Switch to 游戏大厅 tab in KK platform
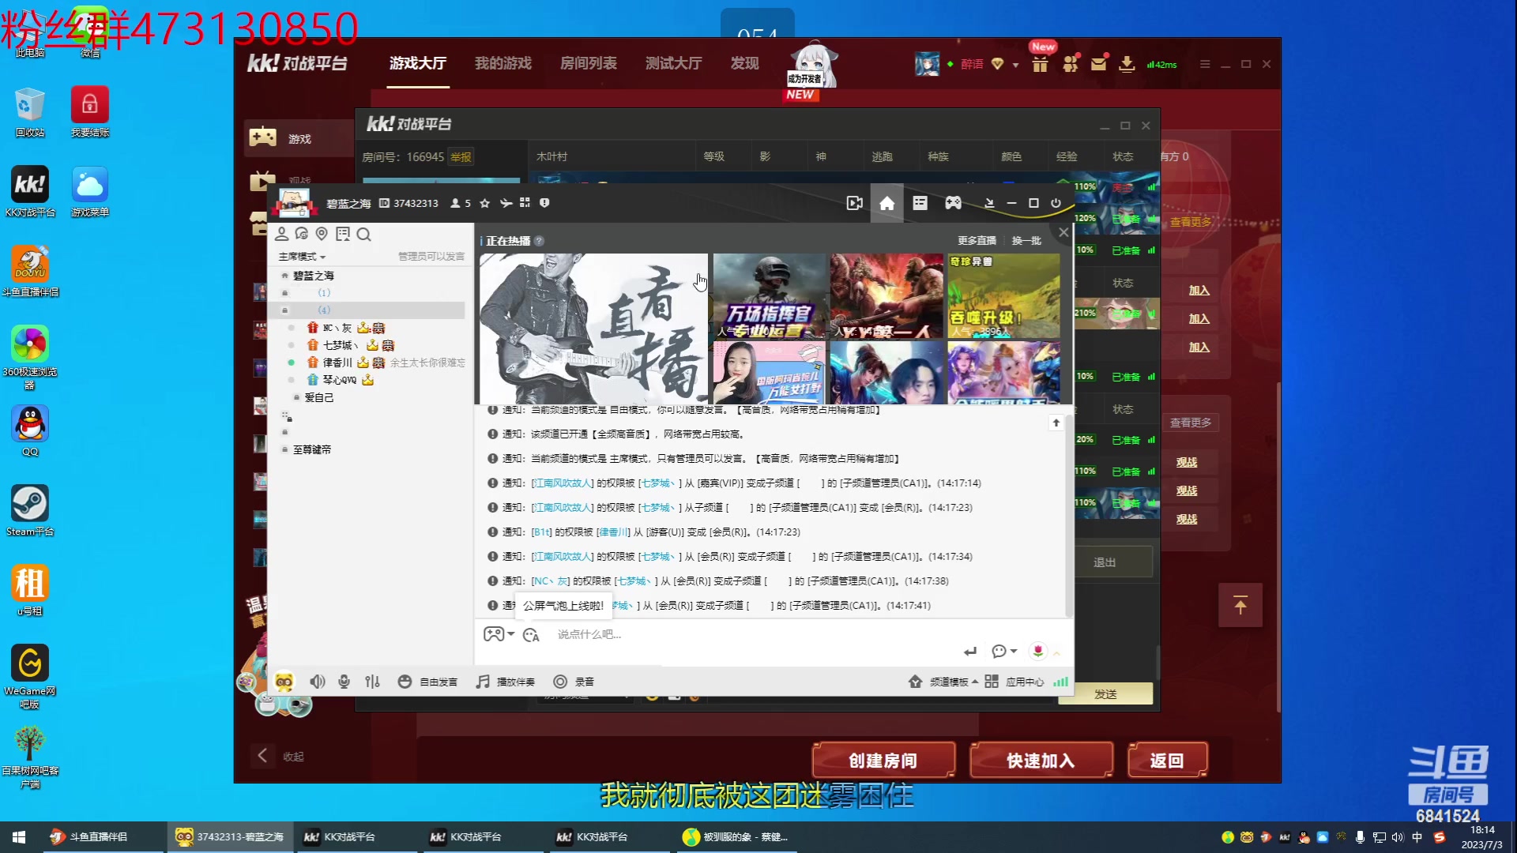 (417, 63)
